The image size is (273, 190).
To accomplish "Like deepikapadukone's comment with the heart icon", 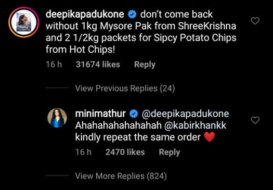I will (x=255, y=21).
